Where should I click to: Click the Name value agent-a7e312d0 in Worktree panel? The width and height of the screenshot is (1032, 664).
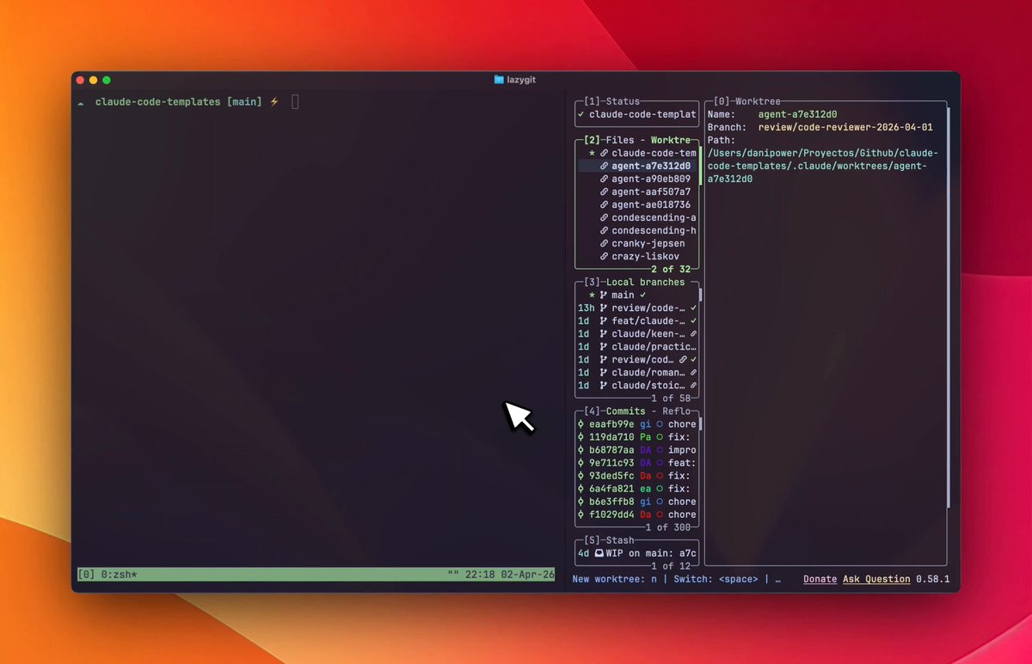click(x=797, y=114)
